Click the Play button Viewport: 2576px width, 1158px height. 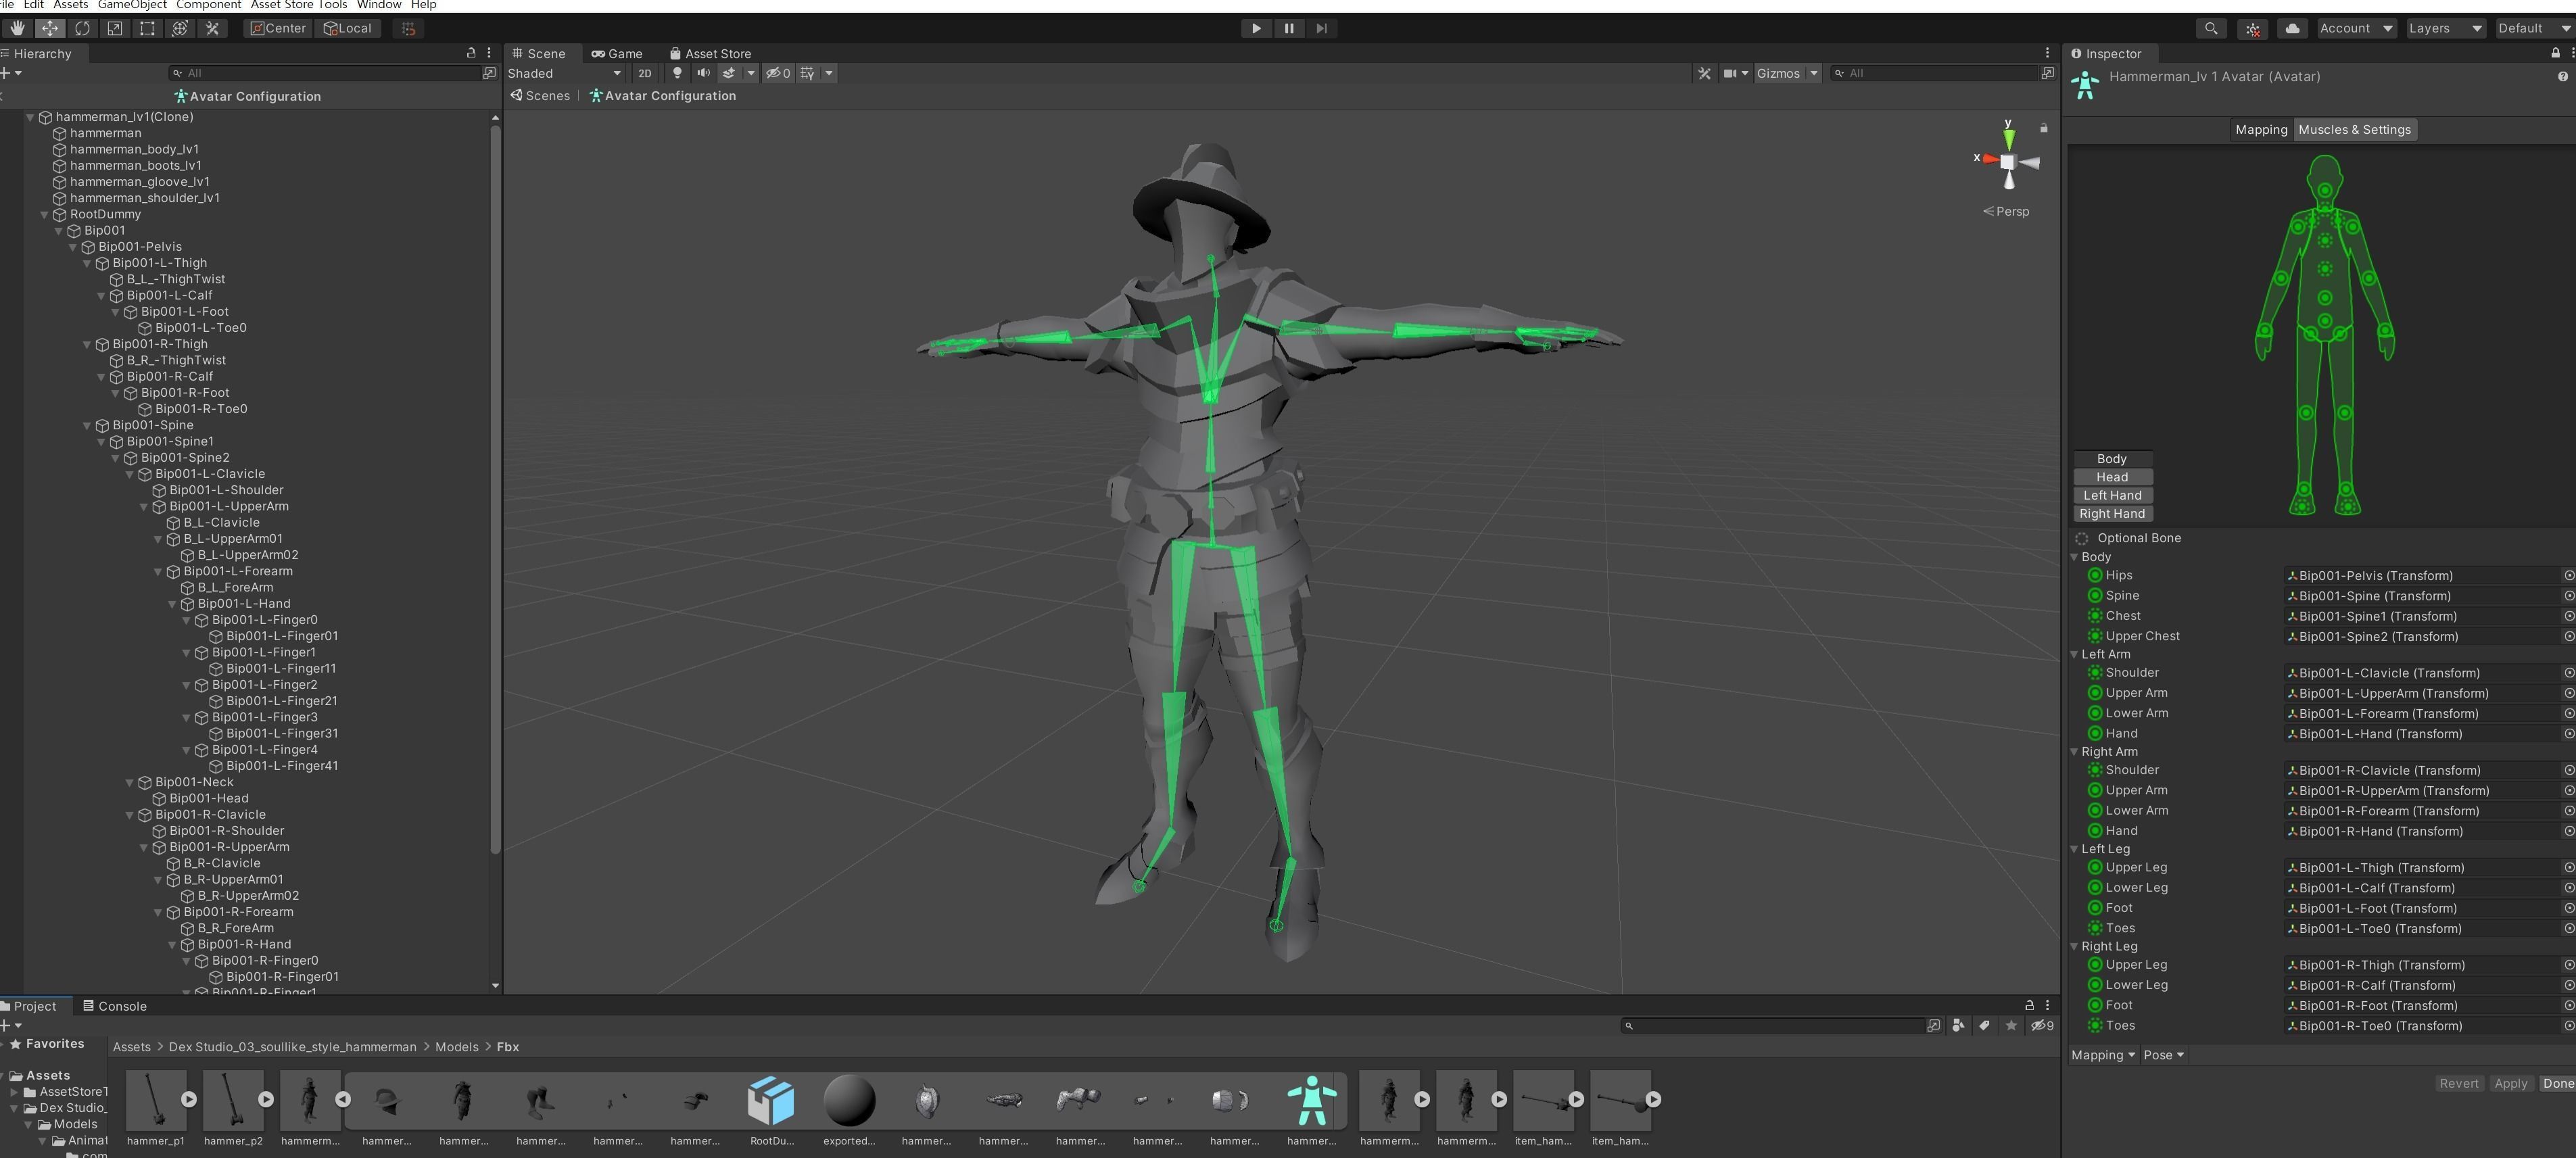click(x=1256, y=28)
